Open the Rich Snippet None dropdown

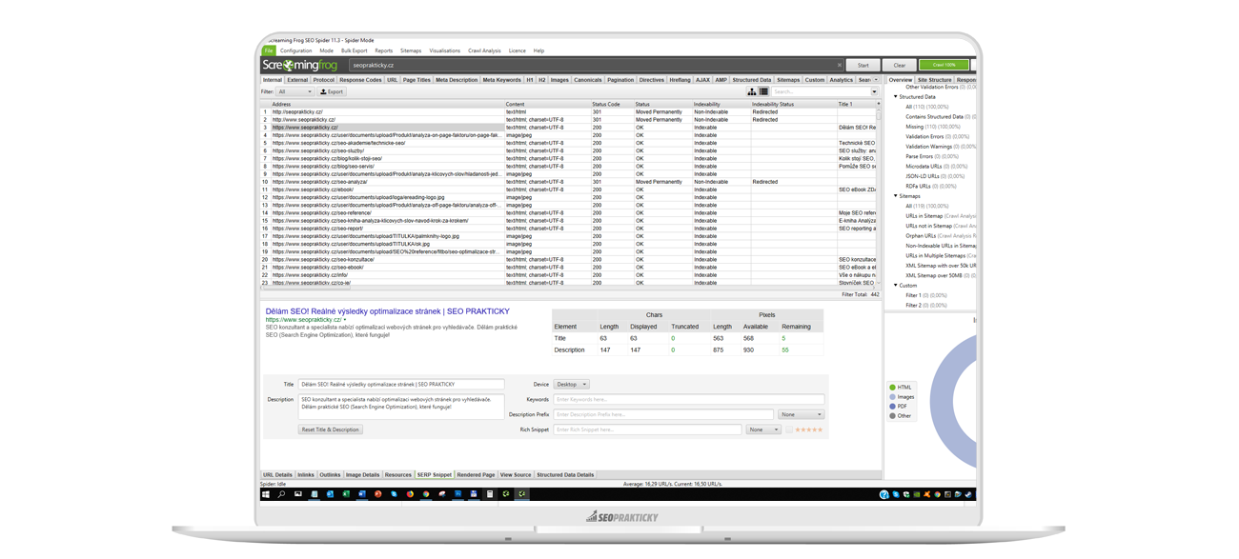pyautogui.click(x=763, y=429)
